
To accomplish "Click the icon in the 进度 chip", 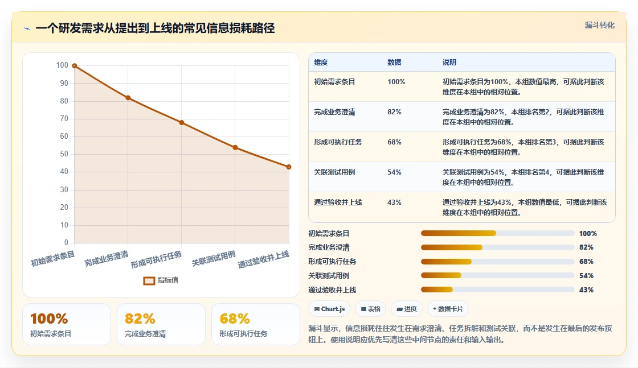I will click(x=399, y=309).
